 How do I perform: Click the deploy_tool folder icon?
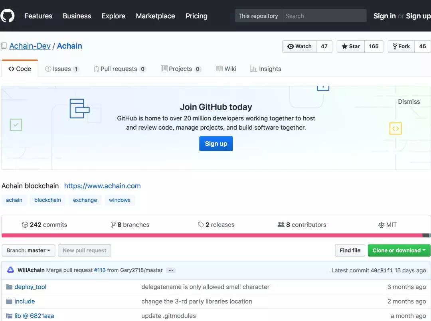[9, 287]
